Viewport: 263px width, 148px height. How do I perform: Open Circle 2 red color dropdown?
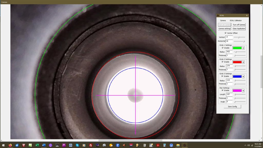click(243, 62)
